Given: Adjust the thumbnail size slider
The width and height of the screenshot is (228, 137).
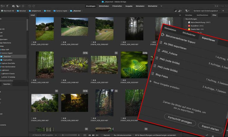Looking at the screenshot, I should pos(63,135).
